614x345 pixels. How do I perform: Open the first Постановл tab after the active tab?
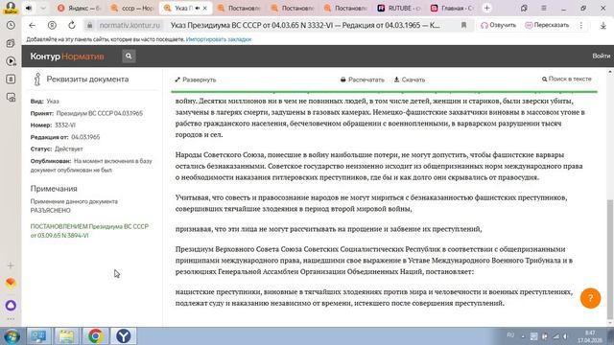coord(239,8)
